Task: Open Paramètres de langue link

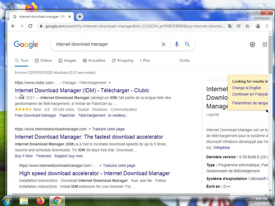Action: point(250,103)
